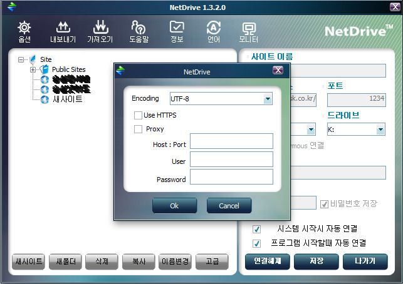Click the 고급 advanced button
This screenshot has width=403, height=284.
[212, 261]
